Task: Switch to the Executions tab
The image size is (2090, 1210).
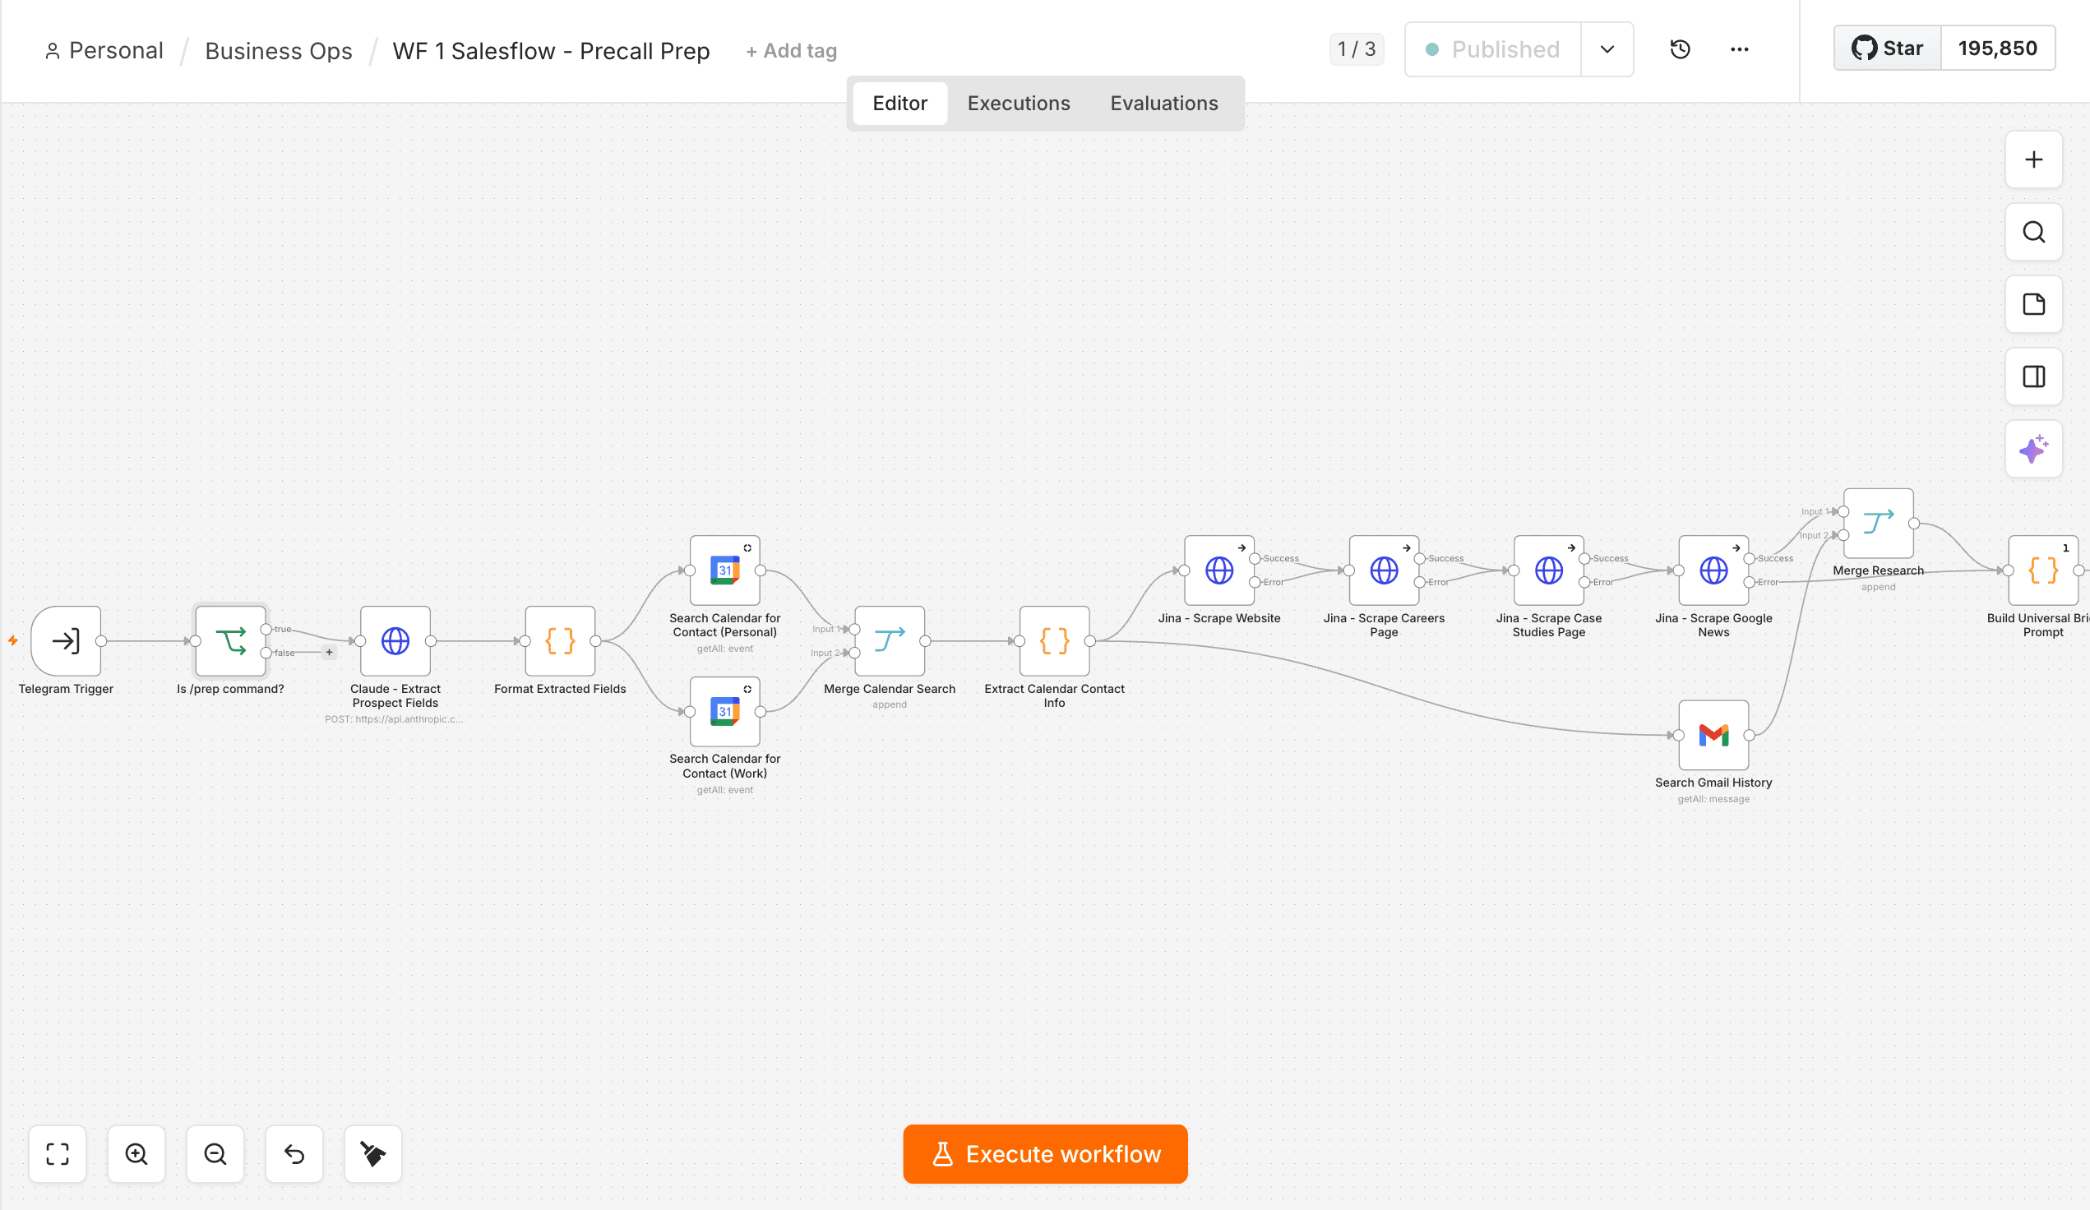Action: point(1019,103)
